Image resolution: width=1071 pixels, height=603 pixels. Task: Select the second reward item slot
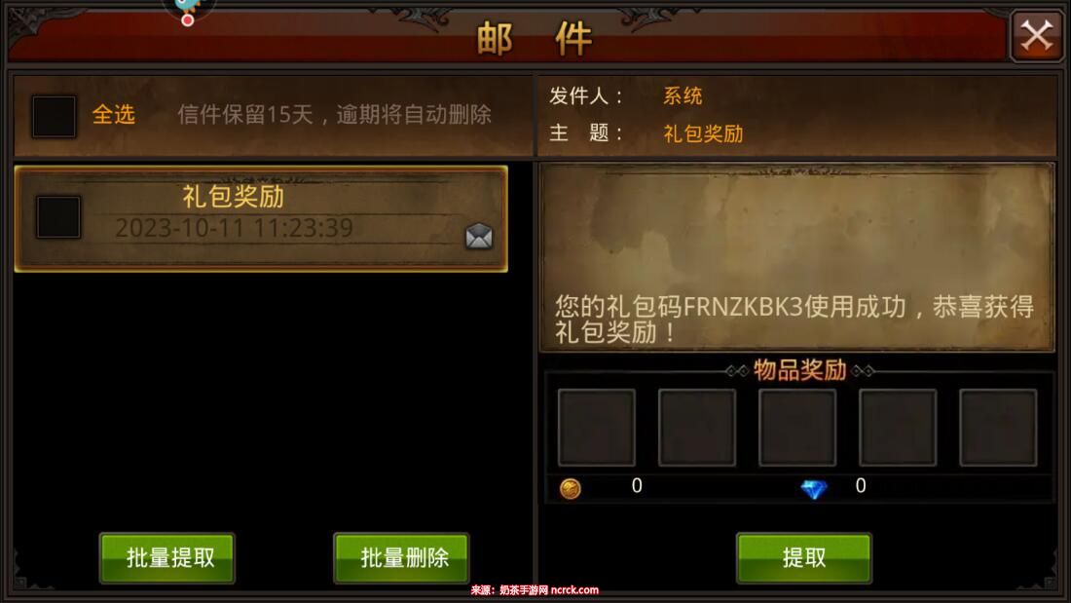tap(697, 428)
